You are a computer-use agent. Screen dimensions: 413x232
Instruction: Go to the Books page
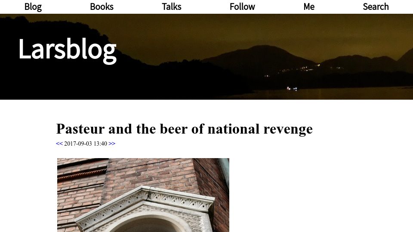tap(102, 6)
